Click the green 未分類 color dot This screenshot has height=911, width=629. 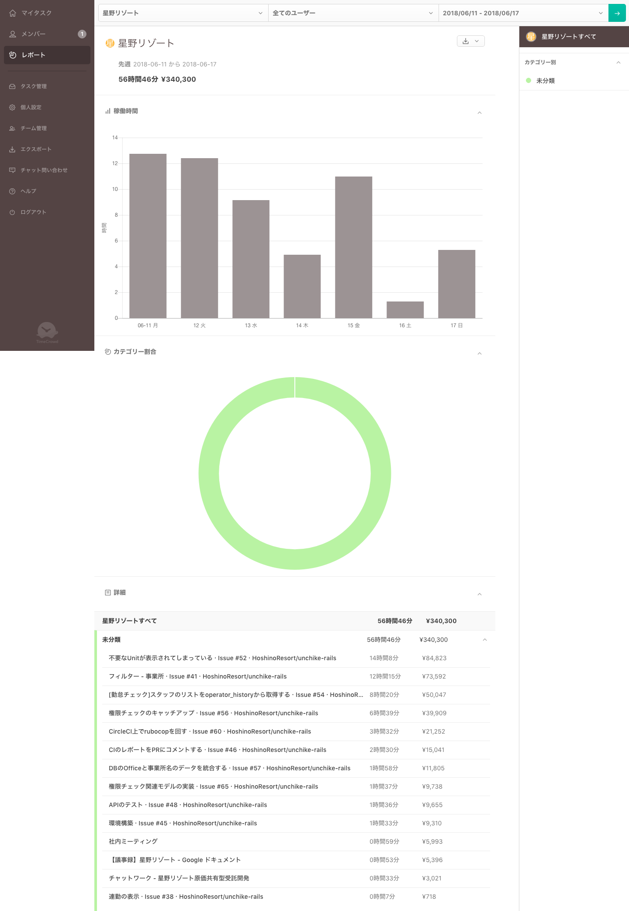point(529,80)
